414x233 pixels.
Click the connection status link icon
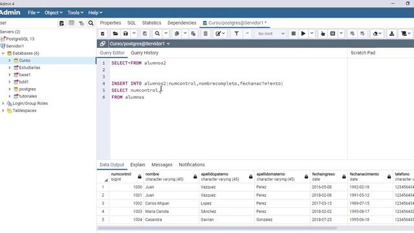(102, 43)
